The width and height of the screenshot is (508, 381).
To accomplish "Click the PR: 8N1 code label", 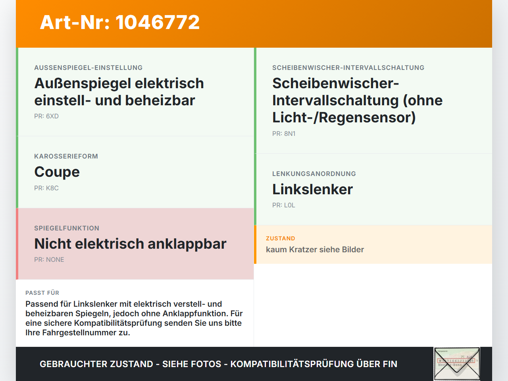I will (x=284, y=133).
